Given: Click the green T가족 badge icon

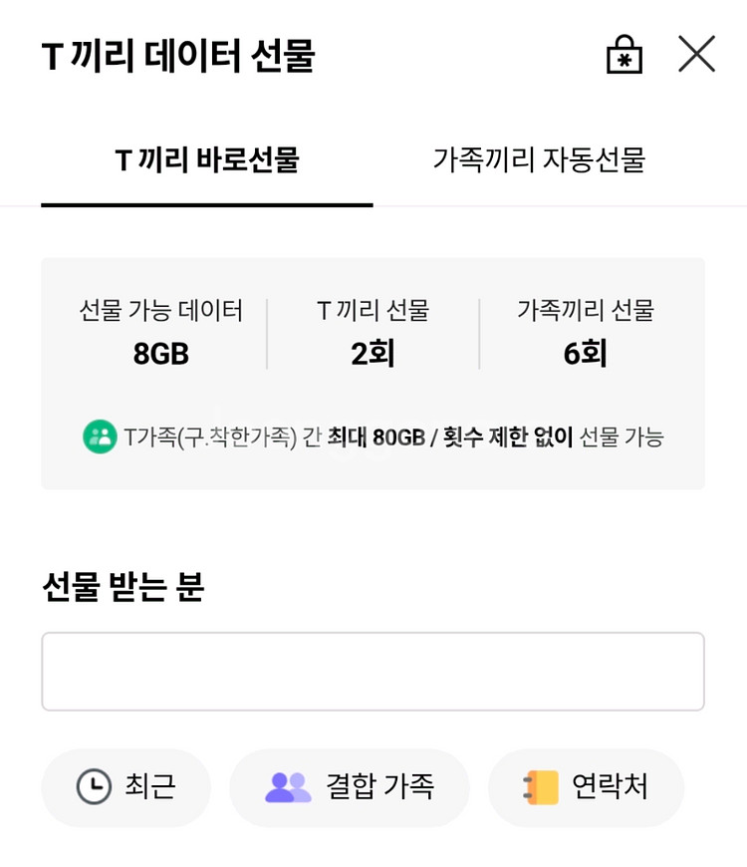Looking at the screenshot, I should (x=100, y=436).
